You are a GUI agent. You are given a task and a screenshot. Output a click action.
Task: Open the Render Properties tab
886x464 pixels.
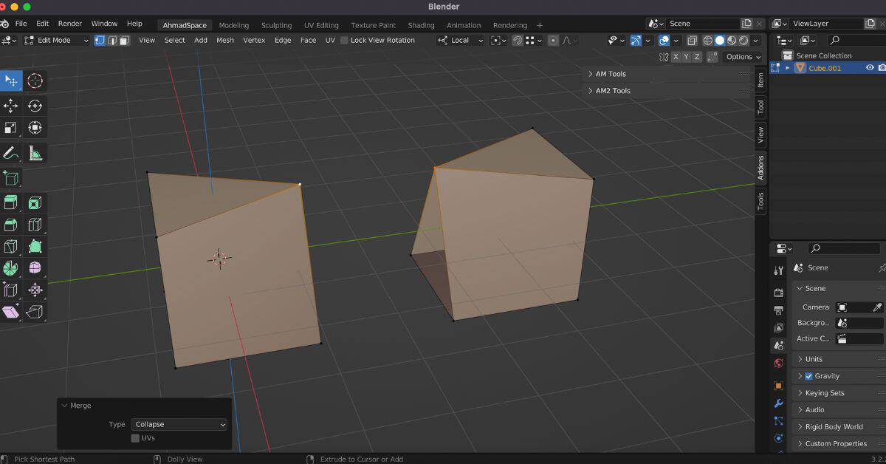pyautogui.click(x=778, y=292)
